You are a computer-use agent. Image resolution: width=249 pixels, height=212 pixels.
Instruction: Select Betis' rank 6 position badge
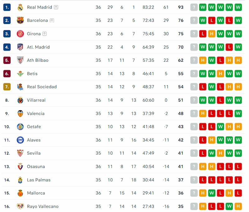click(7, 74)
